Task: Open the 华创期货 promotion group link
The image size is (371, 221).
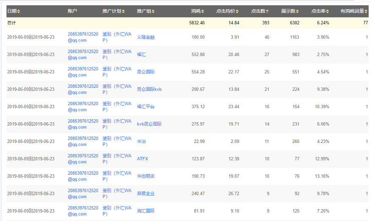Action: tap(146, 176)
